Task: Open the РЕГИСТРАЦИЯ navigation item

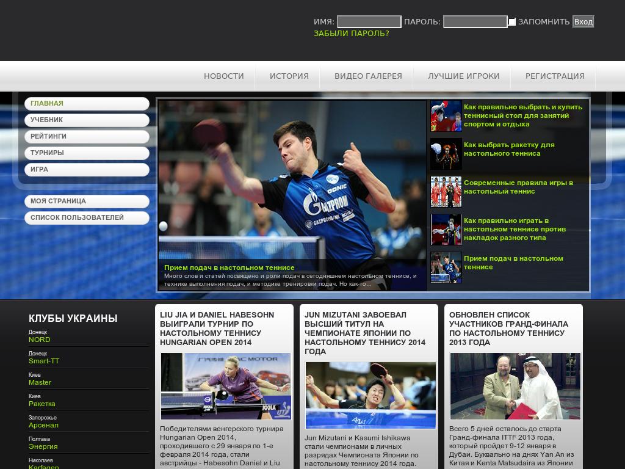Action: coord(555,76)
